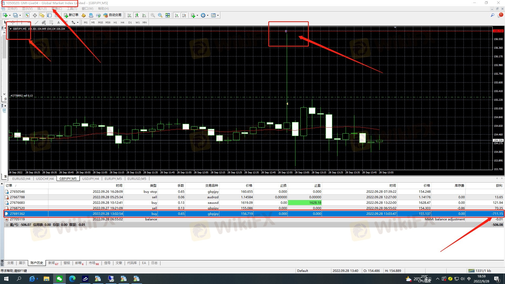Select the Fibonacci retracement tool
This screenshot has height=284, width=505.
[51, 22]
